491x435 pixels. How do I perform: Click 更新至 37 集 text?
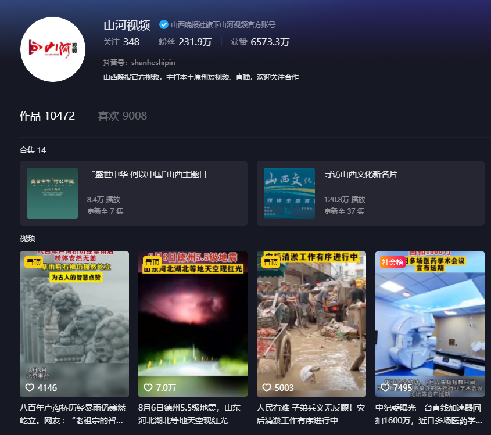tap(344, 211)
